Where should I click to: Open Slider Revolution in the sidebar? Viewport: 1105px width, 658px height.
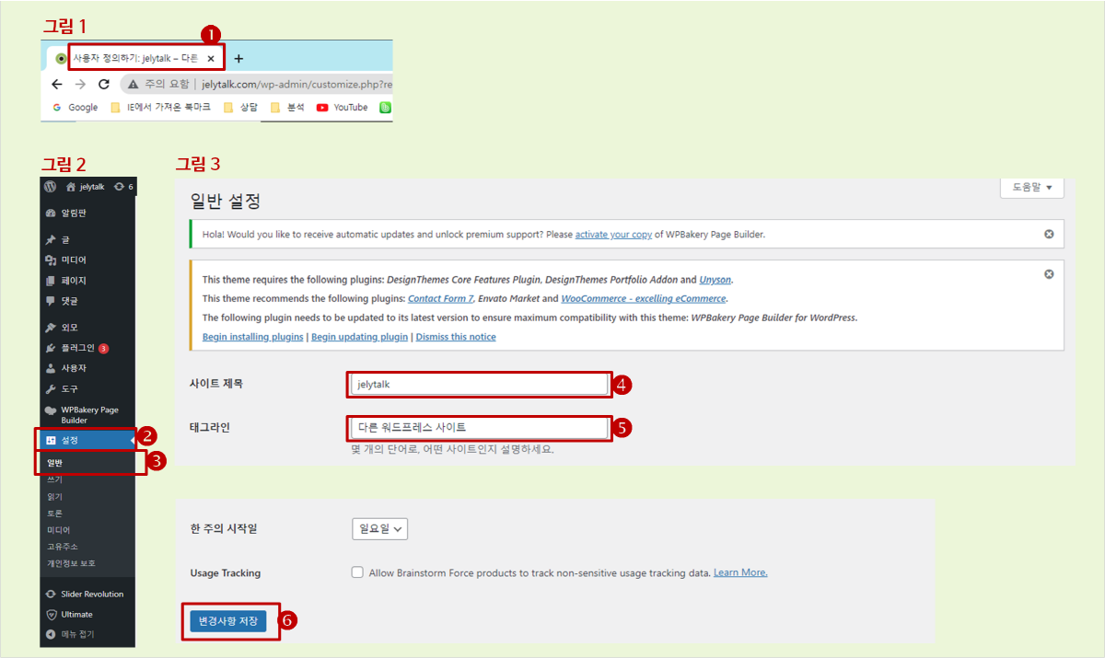91,594
